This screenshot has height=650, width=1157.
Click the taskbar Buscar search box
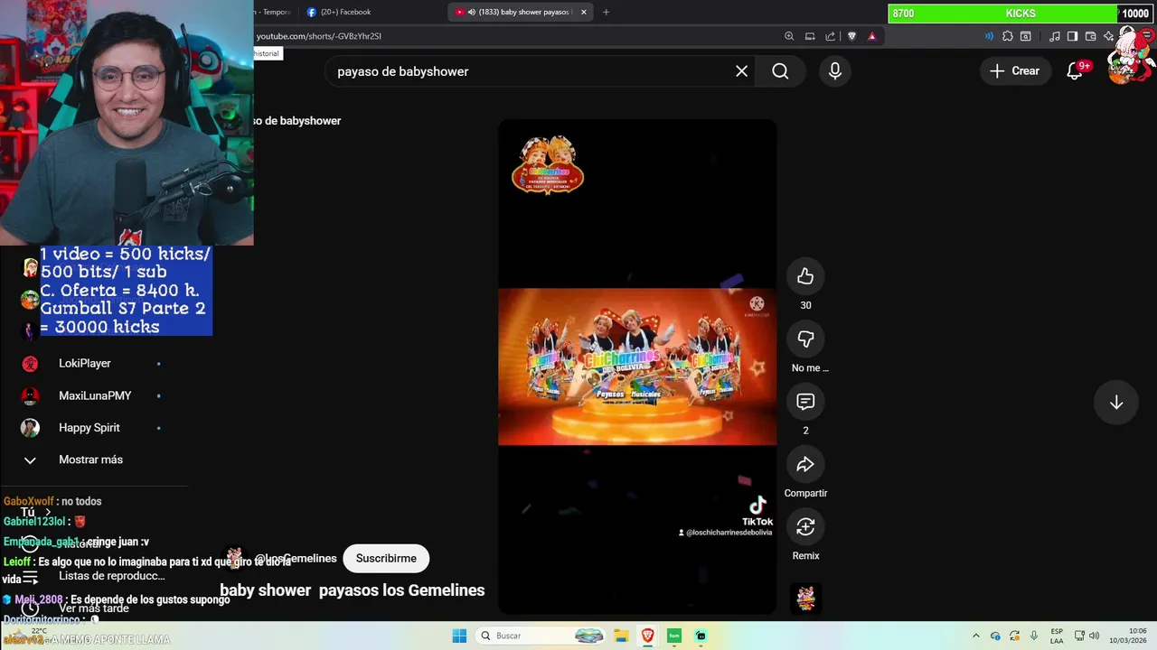(541, 636)
